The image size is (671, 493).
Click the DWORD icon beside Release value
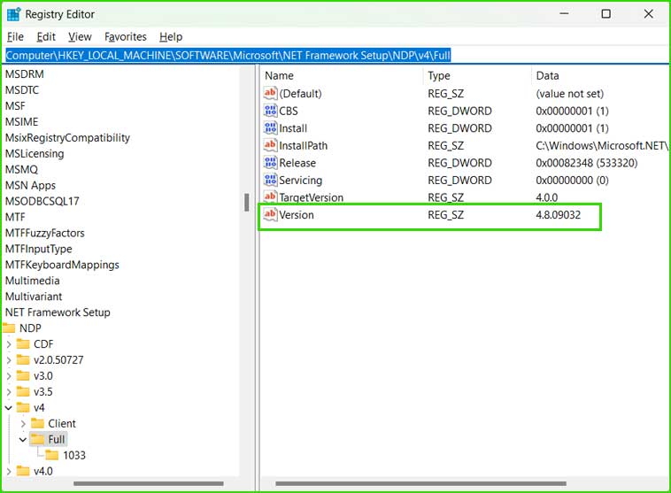tap(270, 162)
